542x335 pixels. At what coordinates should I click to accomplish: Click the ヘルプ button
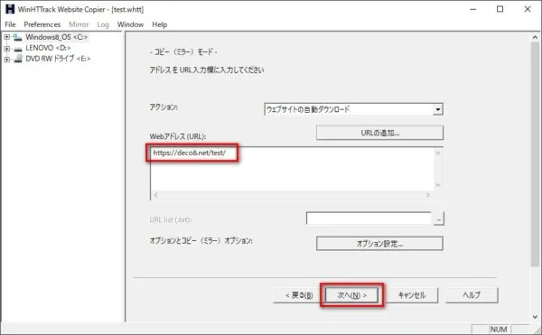click(472, 295)
